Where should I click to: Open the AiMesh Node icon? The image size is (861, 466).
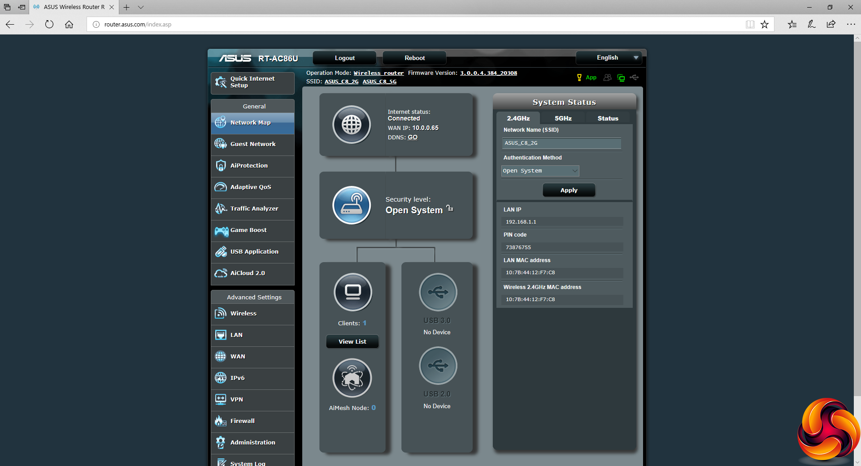point(352,378)
